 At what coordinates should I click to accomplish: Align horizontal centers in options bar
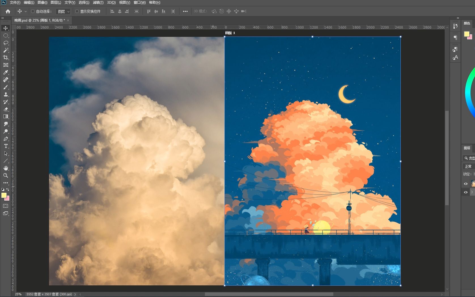pyautogui.click(x=120, y=11)
